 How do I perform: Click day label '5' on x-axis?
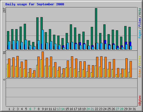26,109
